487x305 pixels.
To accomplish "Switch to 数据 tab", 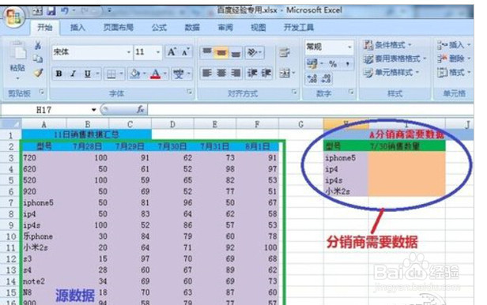I will [x=192, y=28].
